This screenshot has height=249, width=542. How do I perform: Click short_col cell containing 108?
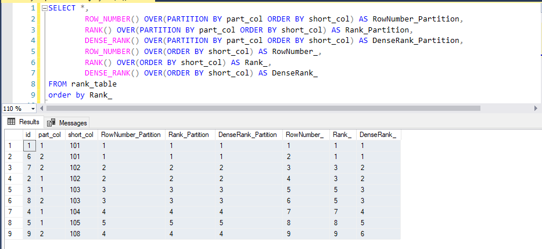point(76,233)
